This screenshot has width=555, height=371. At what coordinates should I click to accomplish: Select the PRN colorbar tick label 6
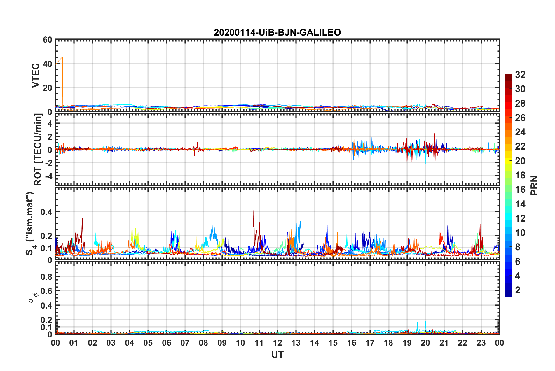(x=518, y=262)
